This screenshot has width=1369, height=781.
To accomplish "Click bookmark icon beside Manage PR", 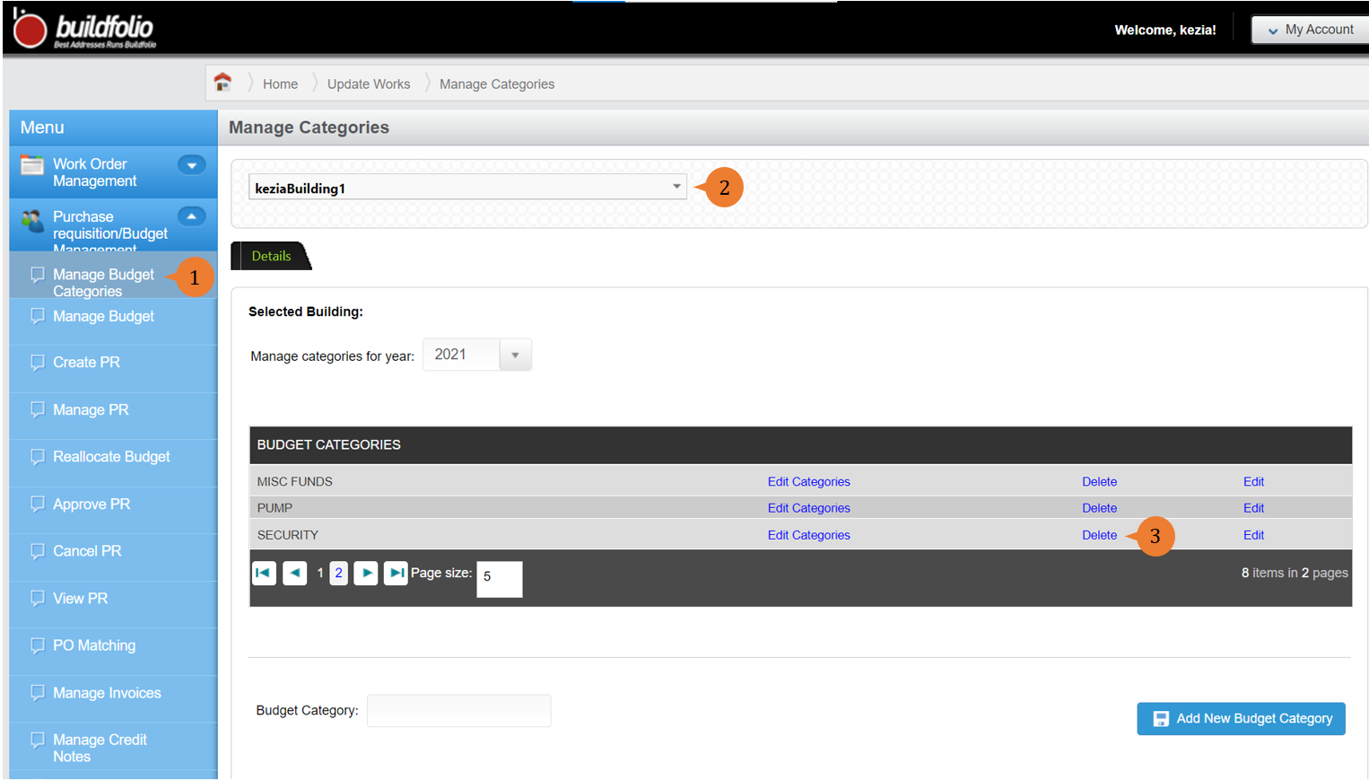I will tap(37, 409).
